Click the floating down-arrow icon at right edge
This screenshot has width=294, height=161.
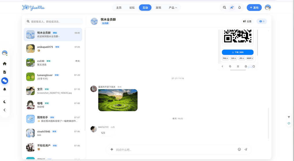point(289,117)
